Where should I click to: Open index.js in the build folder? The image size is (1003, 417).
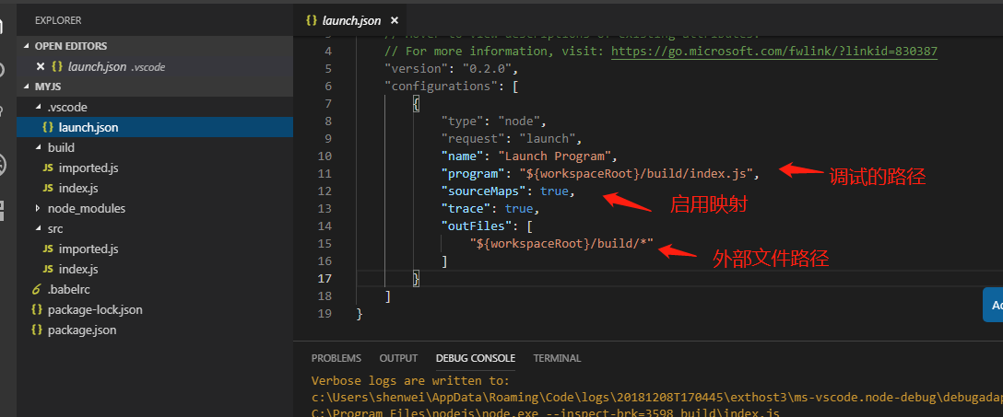coord(155,189)
